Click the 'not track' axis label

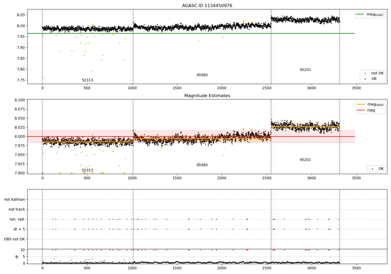(17, 209)
